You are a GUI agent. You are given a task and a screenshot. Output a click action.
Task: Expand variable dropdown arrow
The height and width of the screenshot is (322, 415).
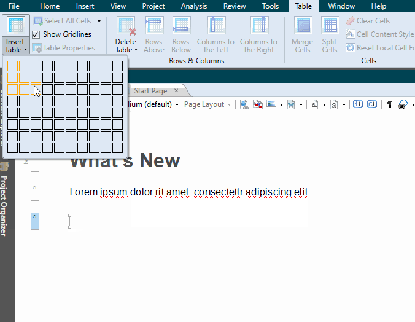(x=324, y=104)
